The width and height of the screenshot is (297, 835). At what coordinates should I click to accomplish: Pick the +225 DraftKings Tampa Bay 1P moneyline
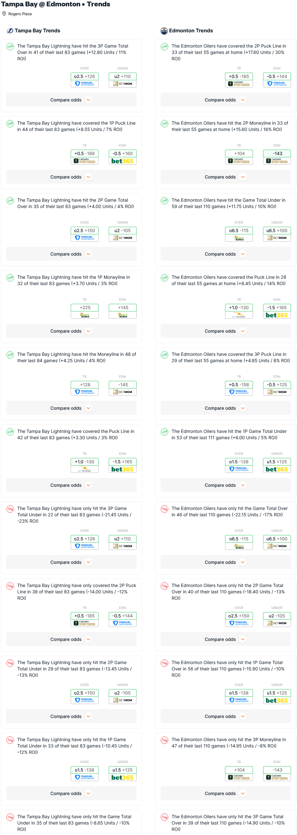(85, 311)
